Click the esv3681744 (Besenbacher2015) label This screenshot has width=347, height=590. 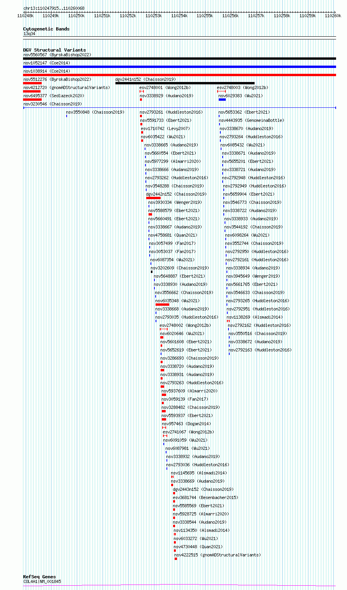point(205,497)
